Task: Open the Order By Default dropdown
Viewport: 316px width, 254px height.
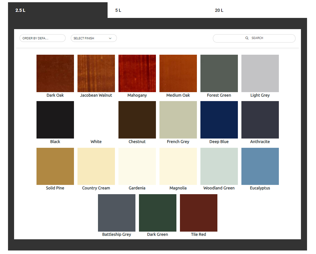Action: tap(42, 38)
